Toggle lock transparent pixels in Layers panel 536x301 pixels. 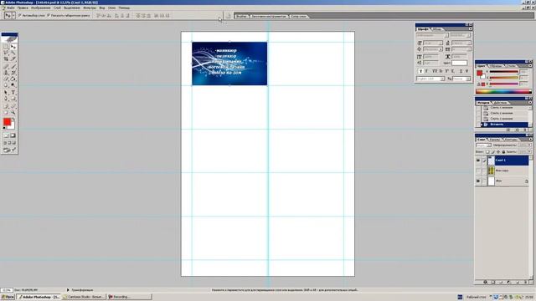487,151
